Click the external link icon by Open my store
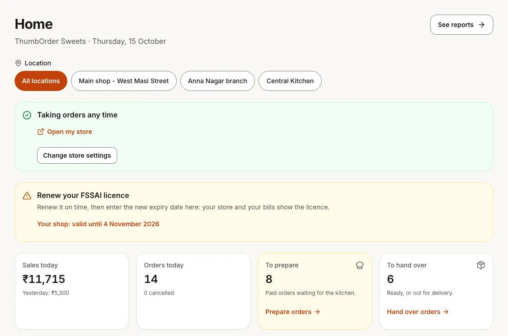This screenshot has height=336, width=508. coord(40,132)
